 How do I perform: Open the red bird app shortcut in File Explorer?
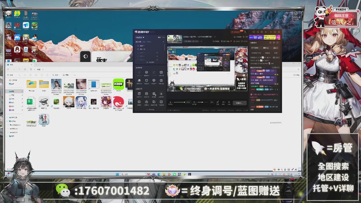pos(118,102)
